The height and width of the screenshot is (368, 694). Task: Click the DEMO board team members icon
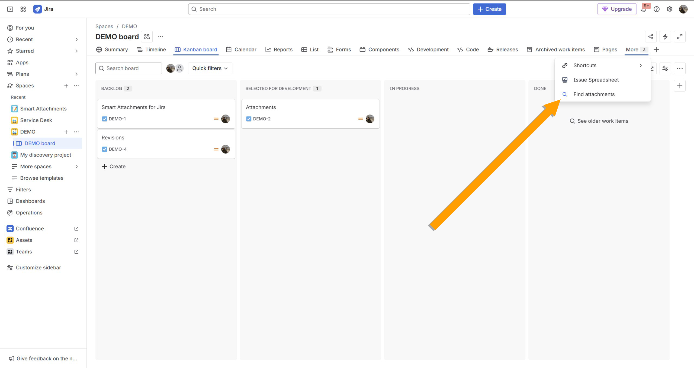tap(147, 37)
